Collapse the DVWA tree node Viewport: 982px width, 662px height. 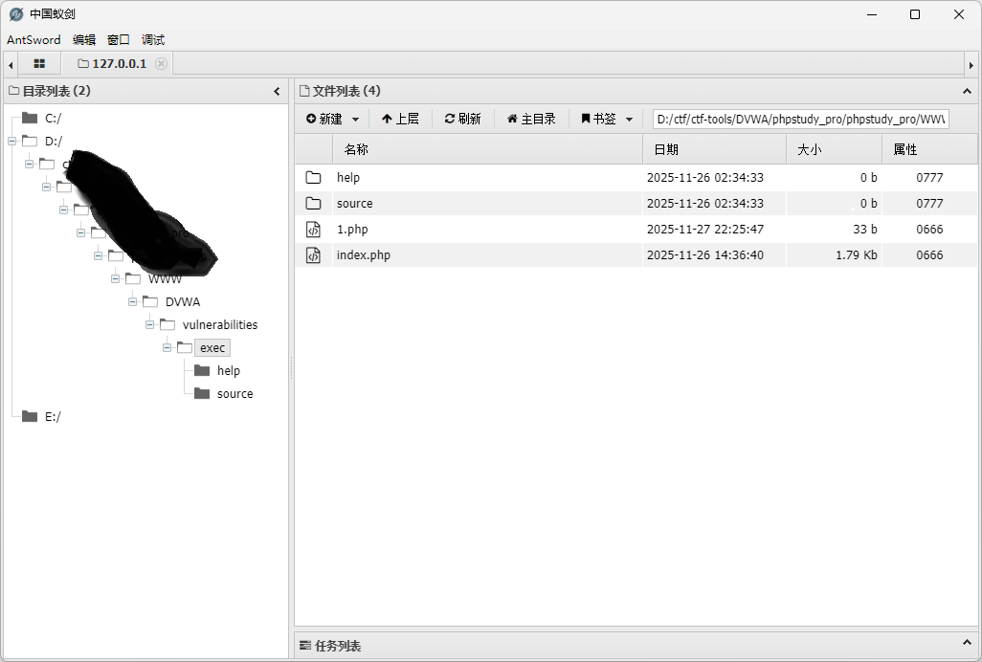[133, 301]
